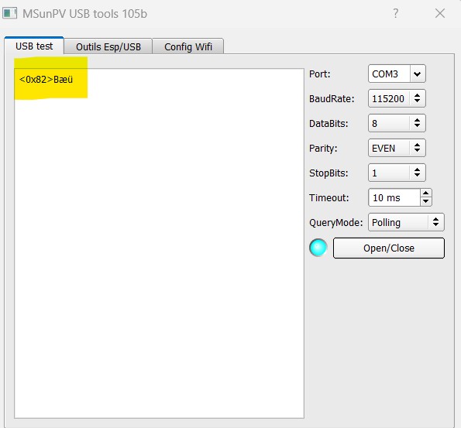Open the Config Wifi tab
The height and width of the screenshot is (428, 461).
(188, 46)
